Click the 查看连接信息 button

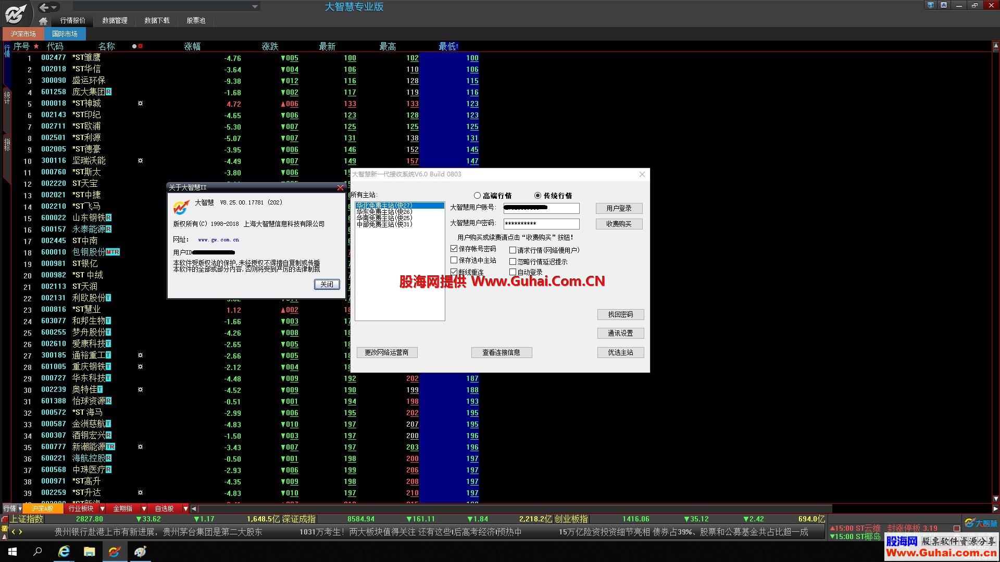(x=502, y=352)
